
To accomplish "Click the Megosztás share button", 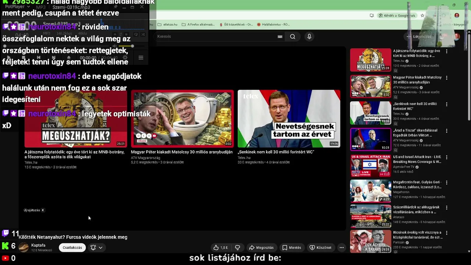I will [x=261, y=248].
